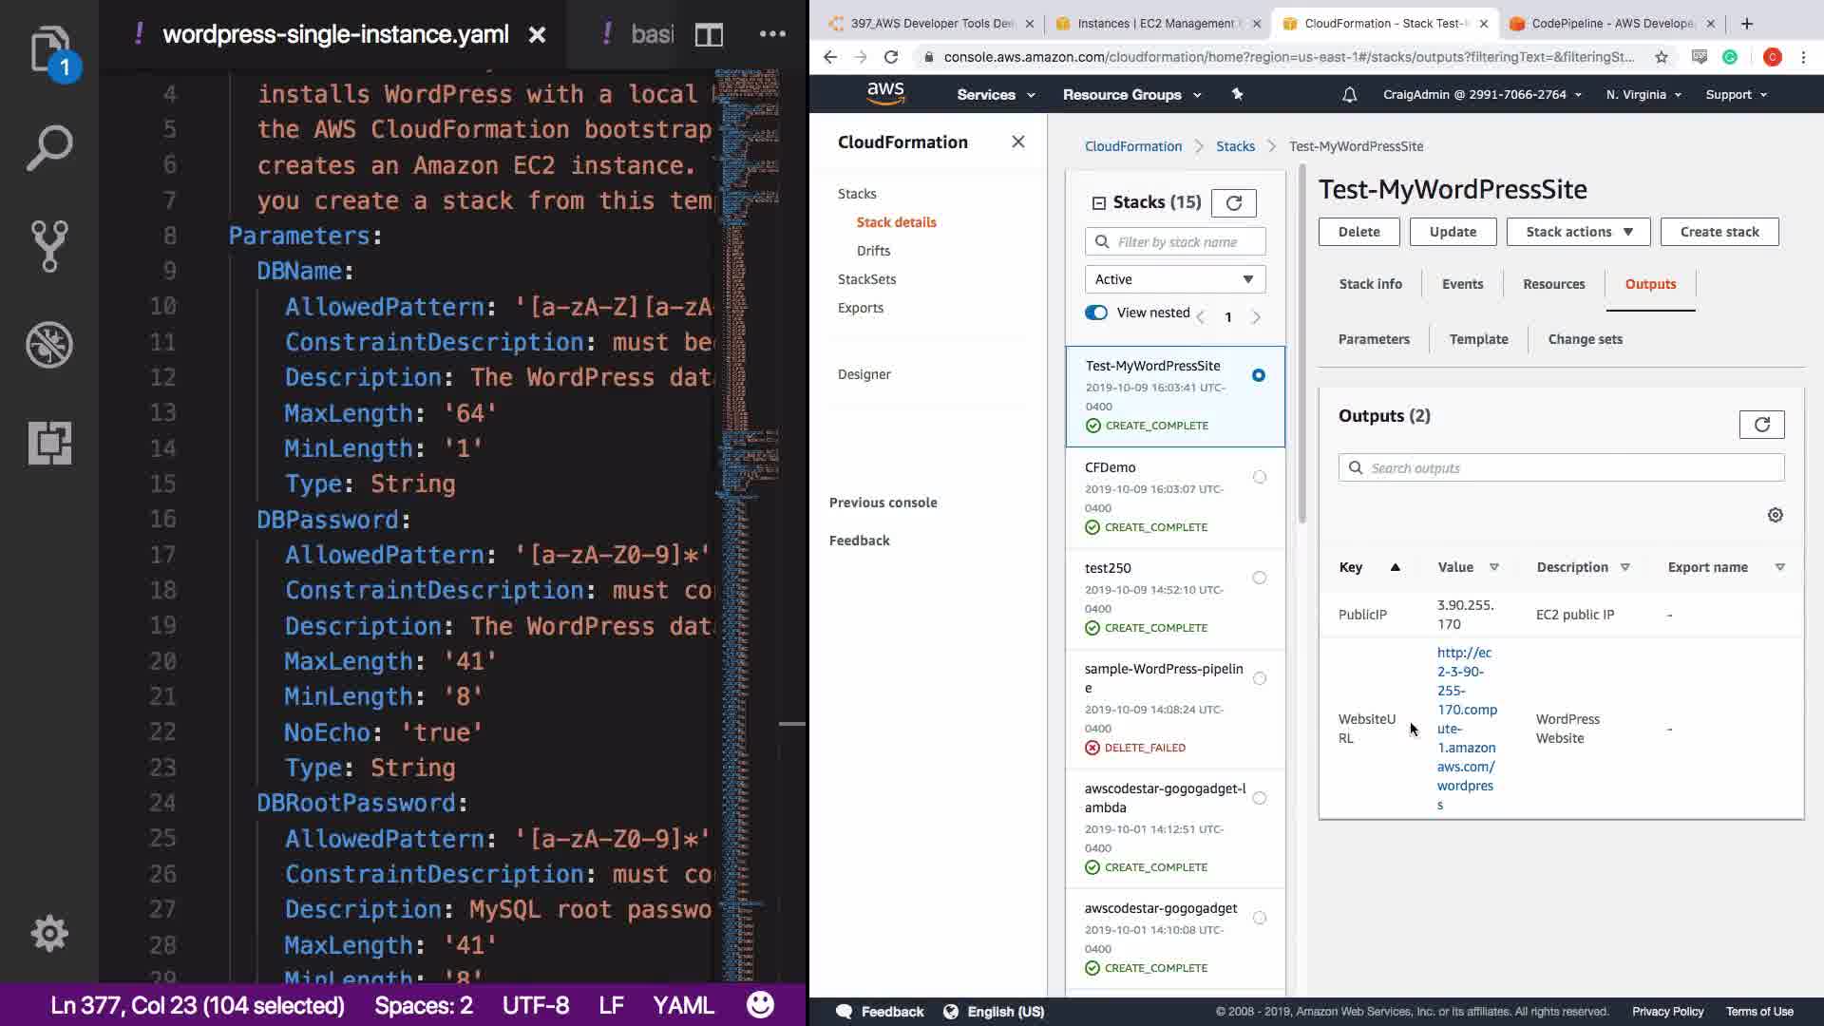
Task: Switch to the Template tab
Action: (1478, 339)
